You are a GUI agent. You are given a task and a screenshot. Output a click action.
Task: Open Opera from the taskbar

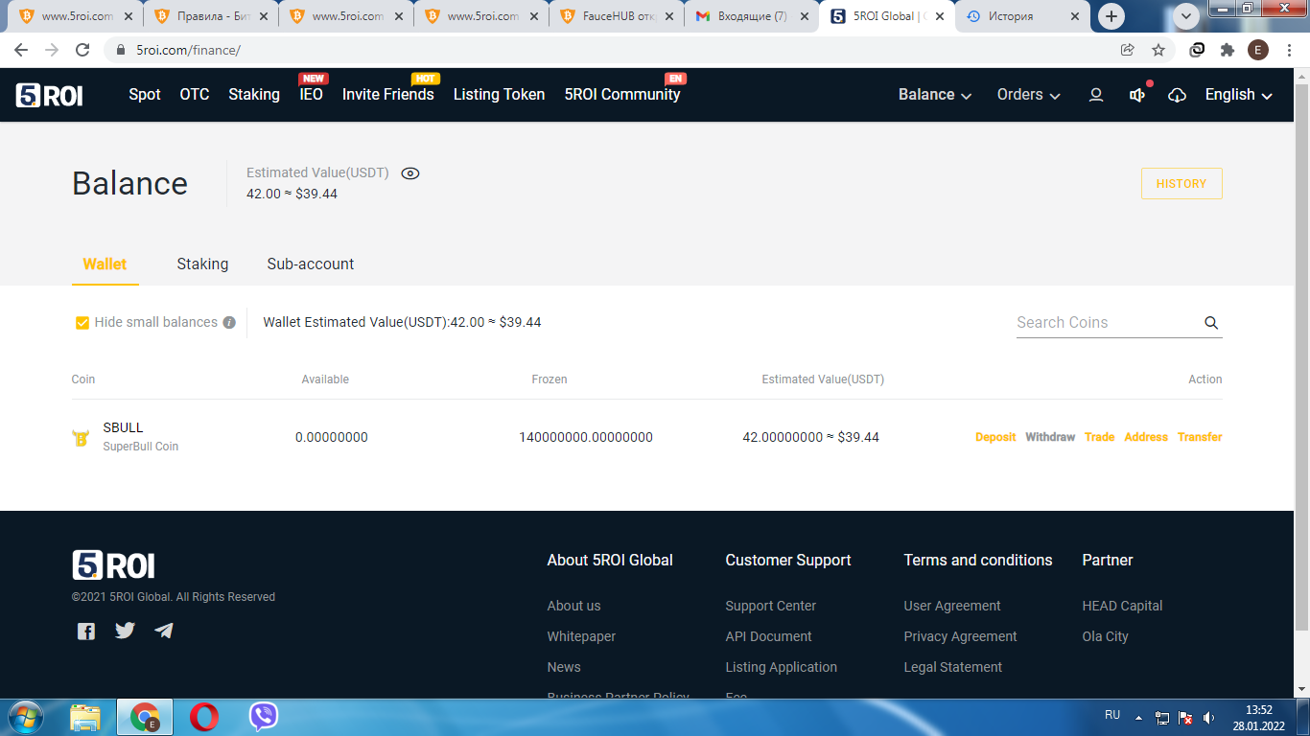203,717
